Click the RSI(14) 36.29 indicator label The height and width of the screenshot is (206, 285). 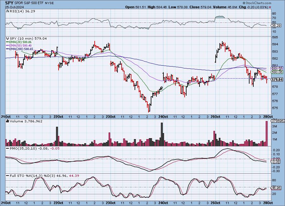[22, 11]
